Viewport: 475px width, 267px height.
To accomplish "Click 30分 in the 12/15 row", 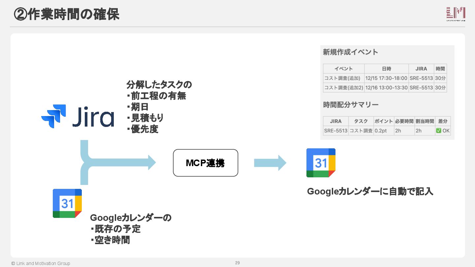I will [440, 78].
